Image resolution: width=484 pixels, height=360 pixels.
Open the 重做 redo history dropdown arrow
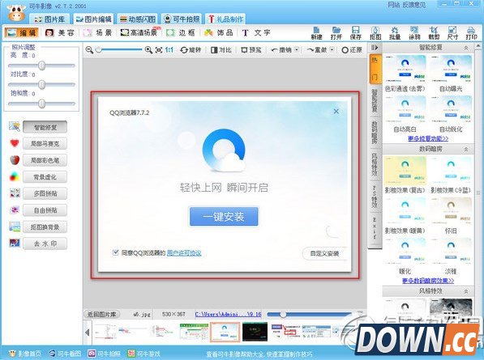(x=332, y=49)
